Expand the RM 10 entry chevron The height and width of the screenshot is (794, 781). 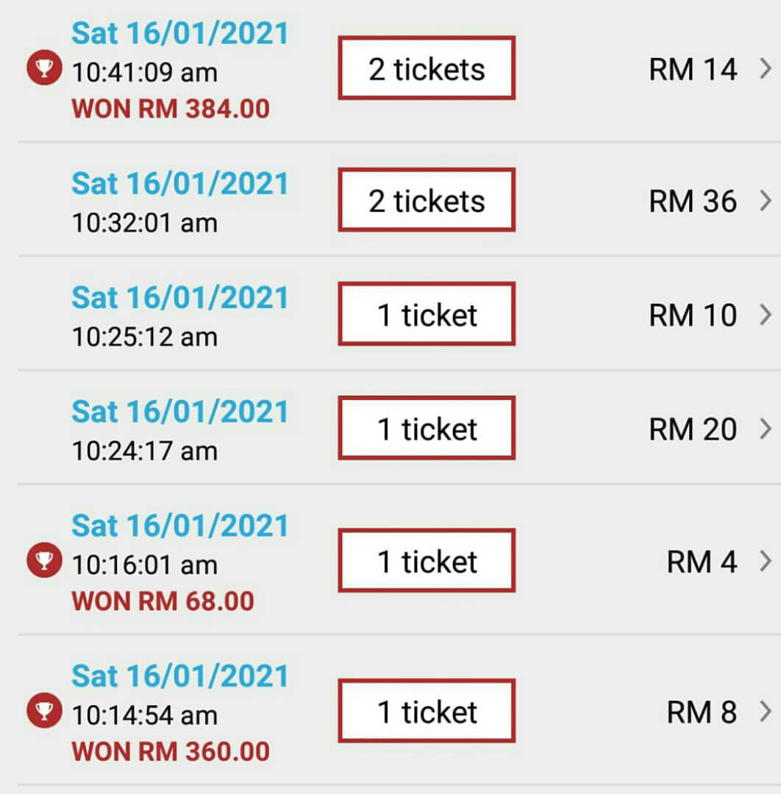click(x=766, y=315)
